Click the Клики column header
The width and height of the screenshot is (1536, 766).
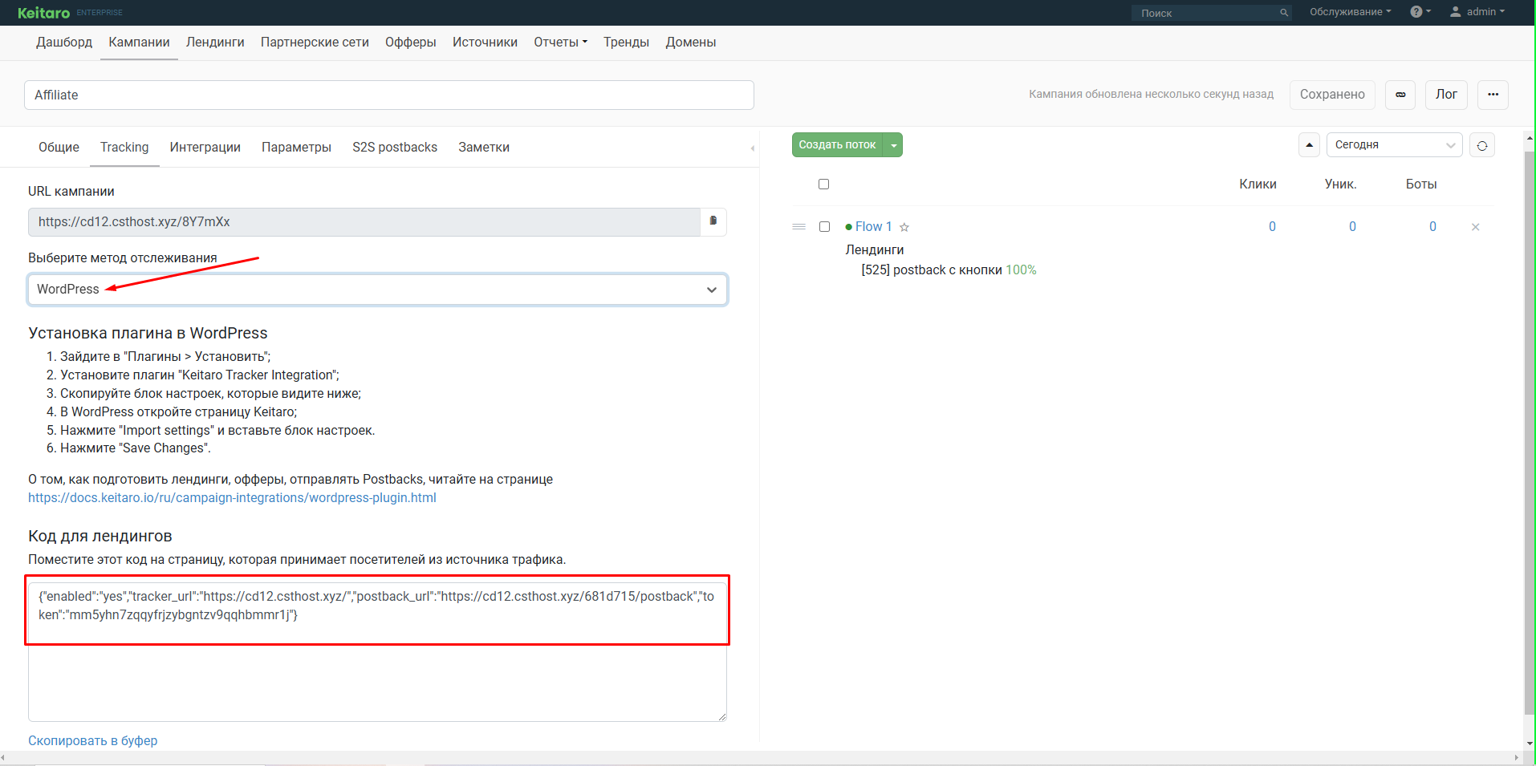pyautogui.click(x=1258, y=184)
